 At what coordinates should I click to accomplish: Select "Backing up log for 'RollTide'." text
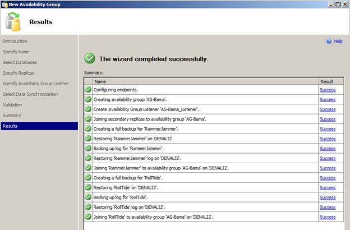pos(121,197)
